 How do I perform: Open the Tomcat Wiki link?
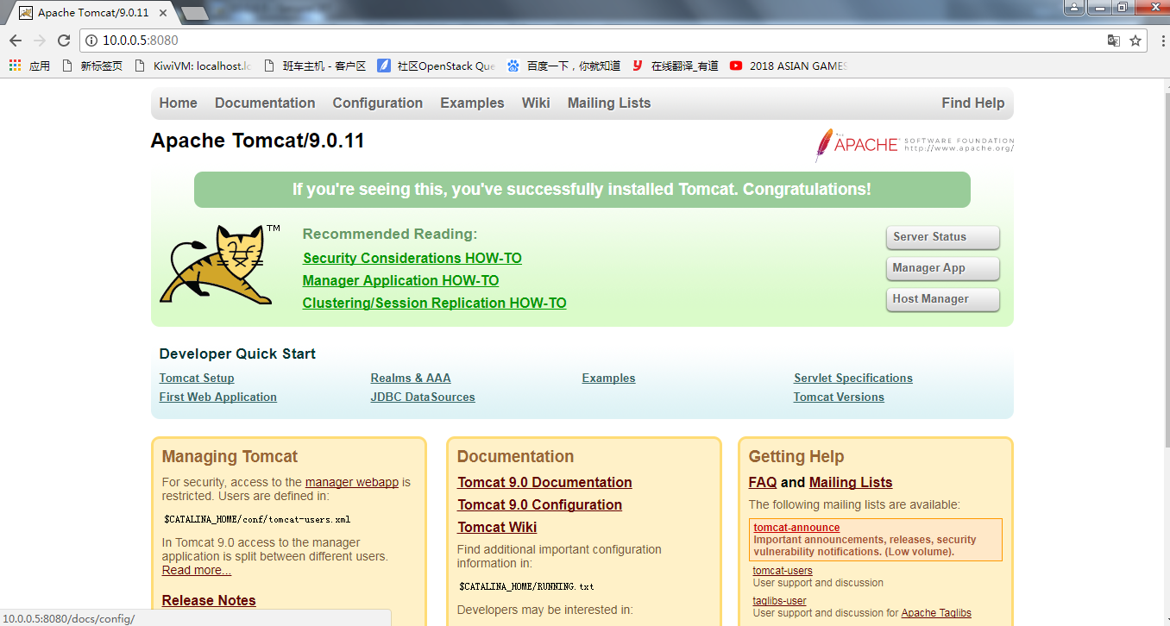pyautogui.click(x=497, y=527)
